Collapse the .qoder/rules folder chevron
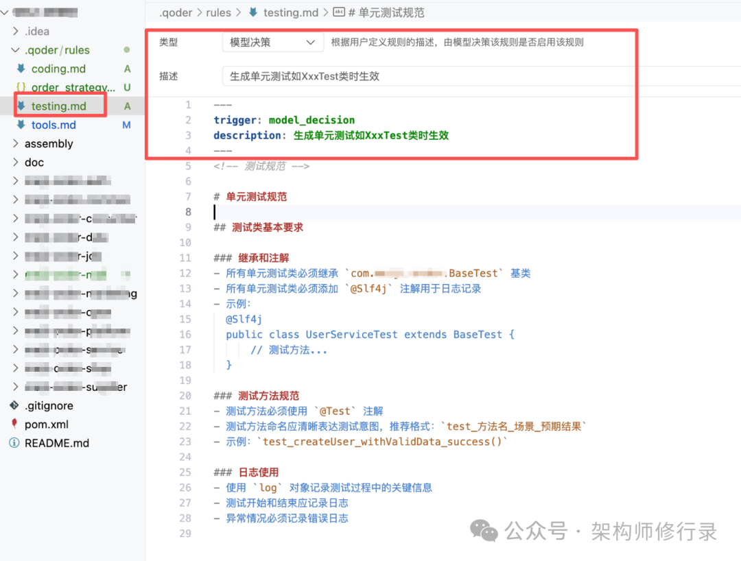The height and width of the screenshot is (561, 741). pos(16,49)
